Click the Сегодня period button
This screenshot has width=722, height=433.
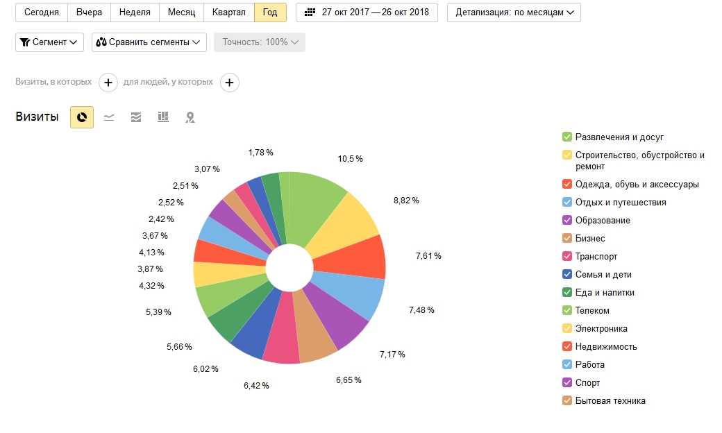pyautogui.click(x=42, y=12)
